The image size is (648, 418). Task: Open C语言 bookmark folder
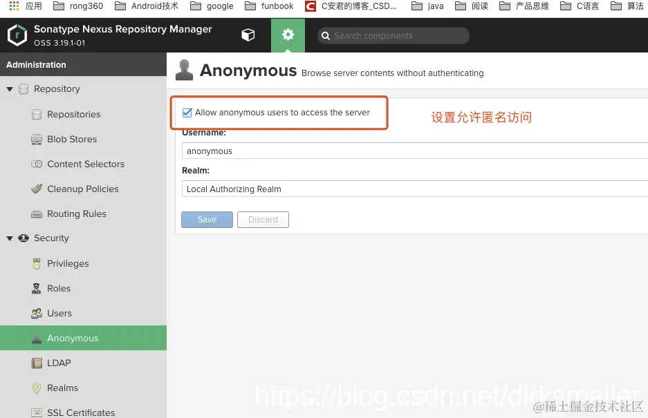(580, 6)
